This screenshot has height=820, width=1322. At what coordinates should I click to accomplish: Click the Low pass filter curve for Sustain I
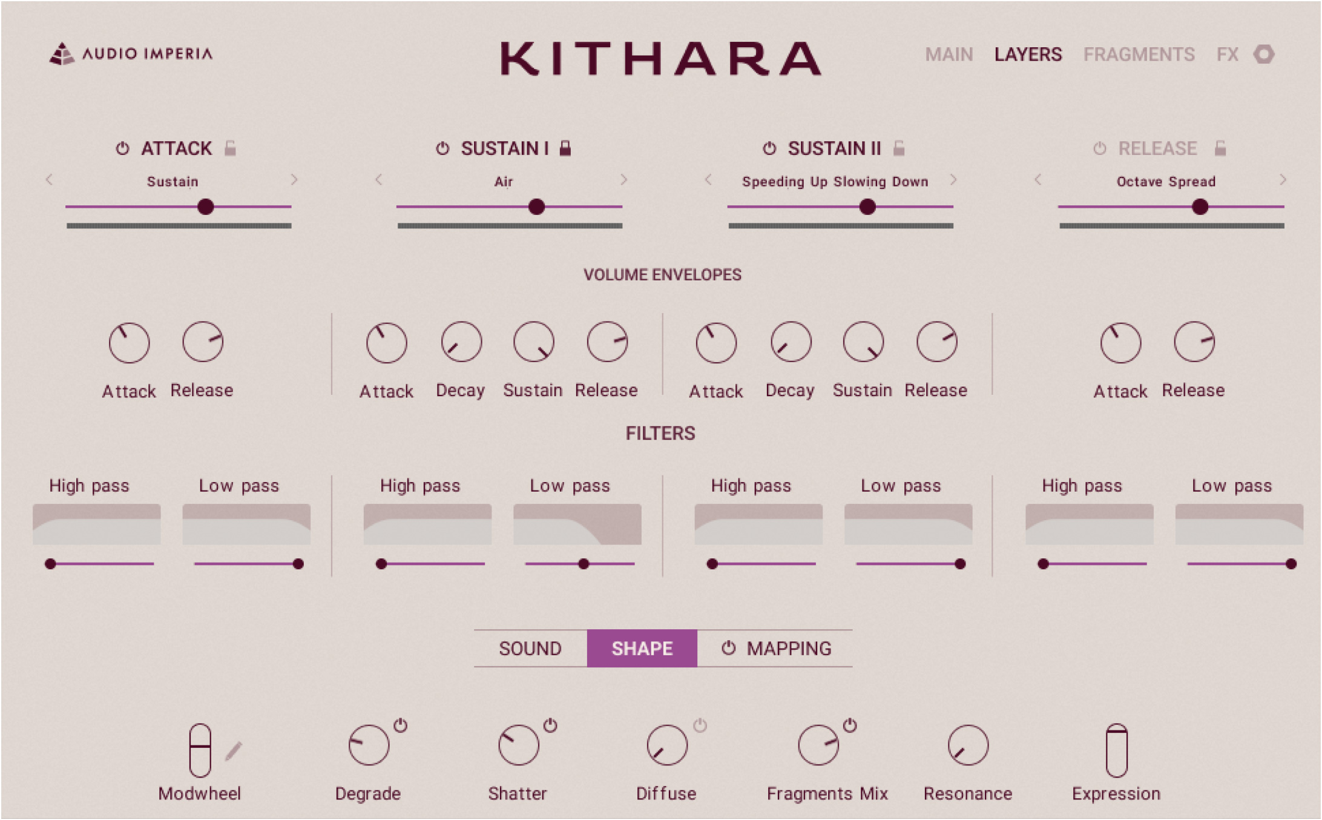(x=577, y=524)
